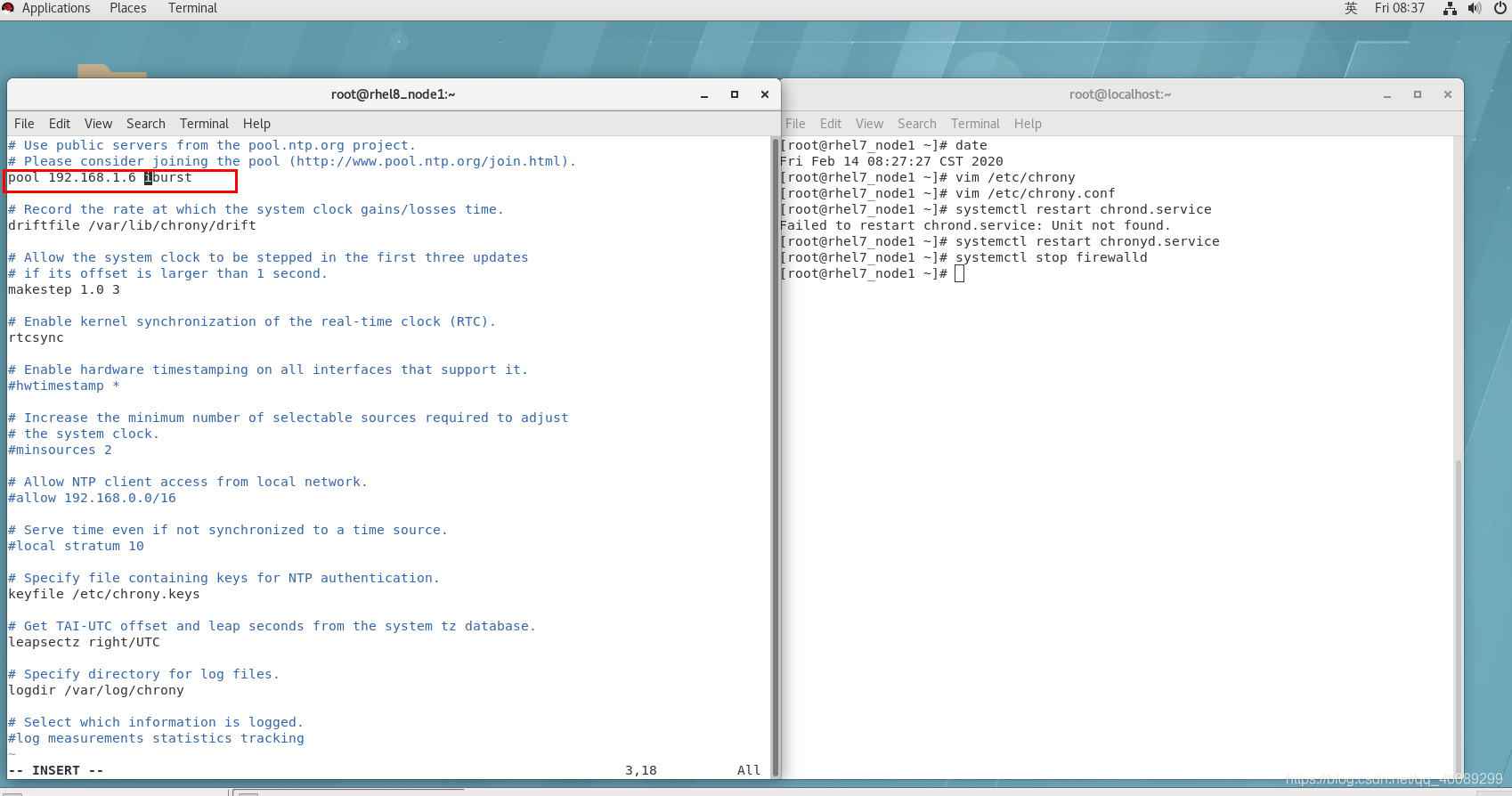The height and width of the screenshot is (796, 1512).
Task: Click the rhel8_node1 terminal scrollbar
Action: pyautogui.click(x=775, y=457)
